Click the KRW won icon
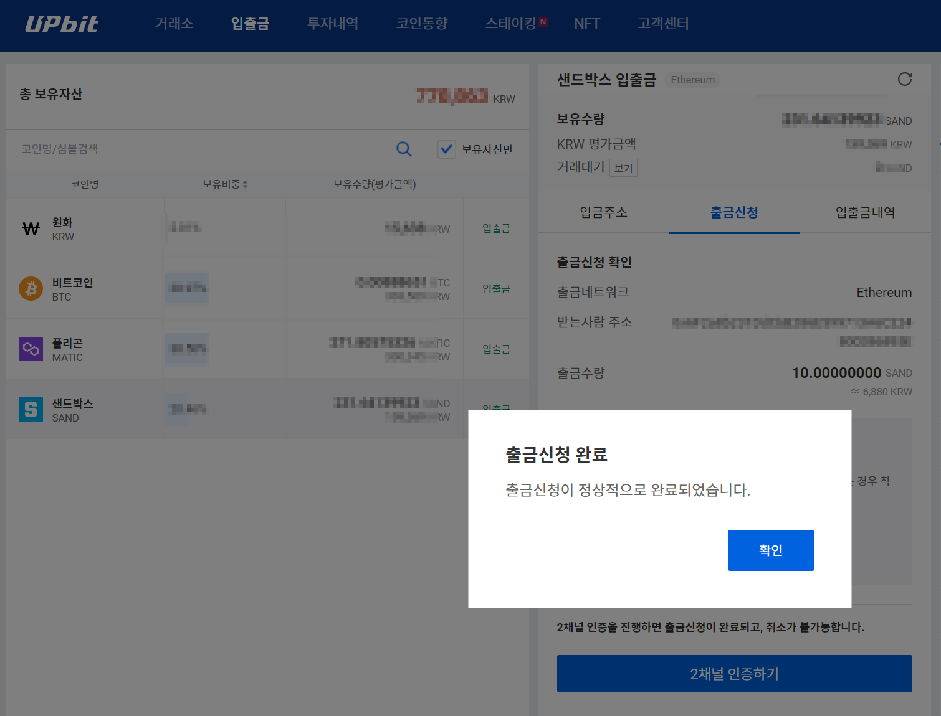The image size is (941, 716). [x=31, y=228]
